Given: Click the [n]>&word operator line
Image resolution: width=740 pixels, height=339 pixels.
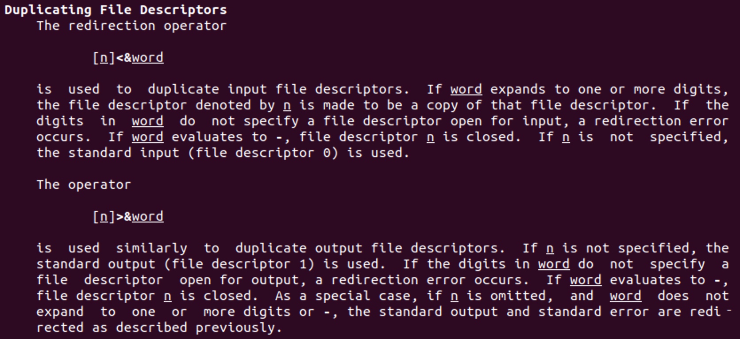Looking at the screenshot, I should 128,217.
